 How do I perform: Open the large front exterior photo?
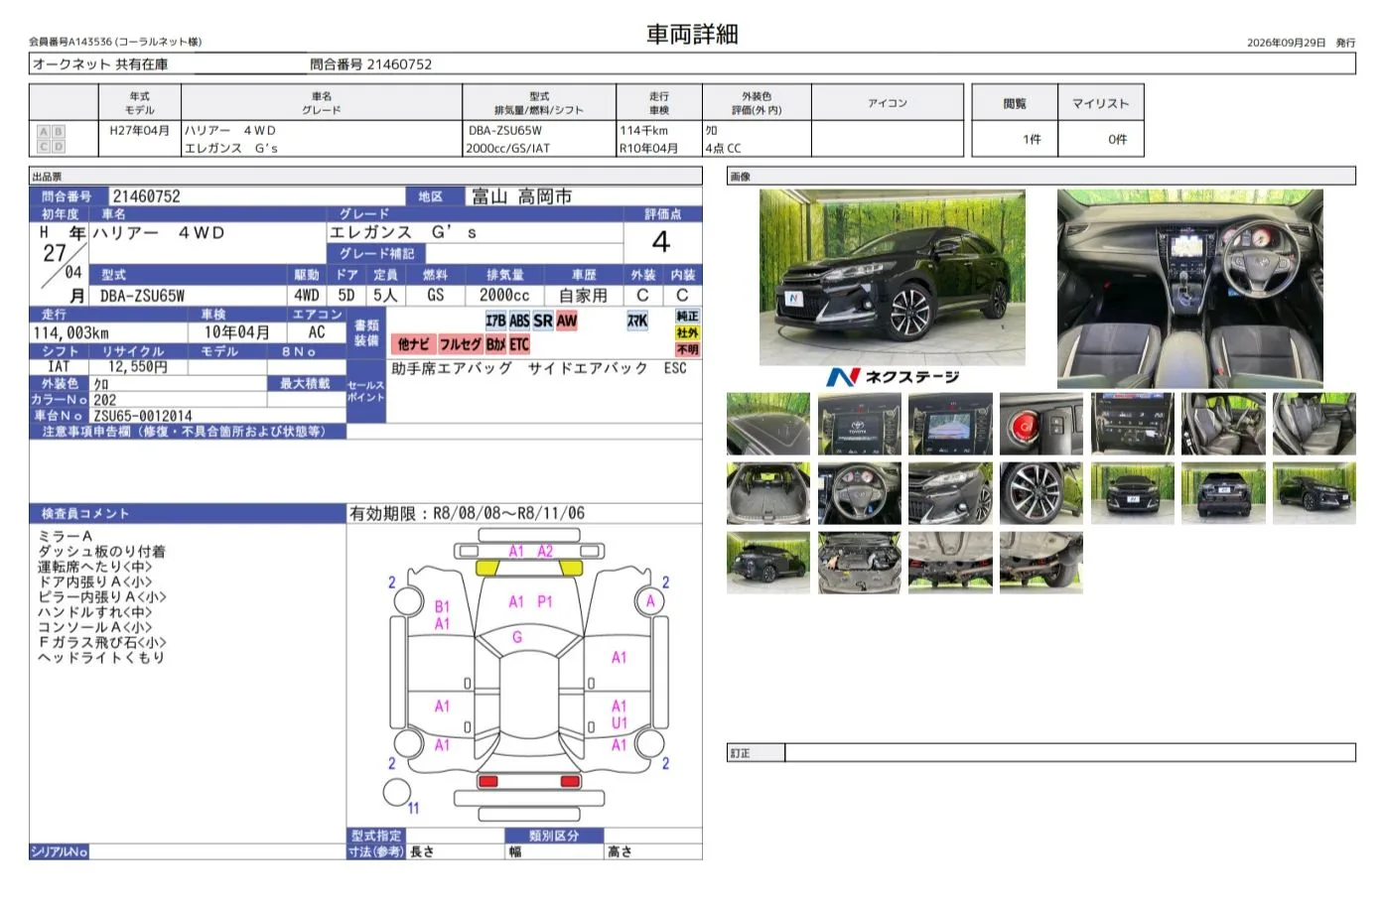tap(892, 277)
